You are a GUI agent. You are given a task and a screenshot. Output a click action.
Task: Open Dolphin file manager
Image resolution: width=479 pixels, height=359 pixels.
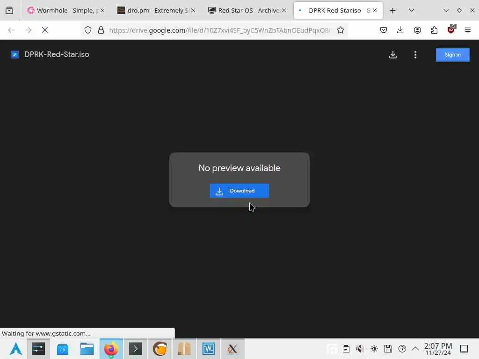tap(87, 349)
